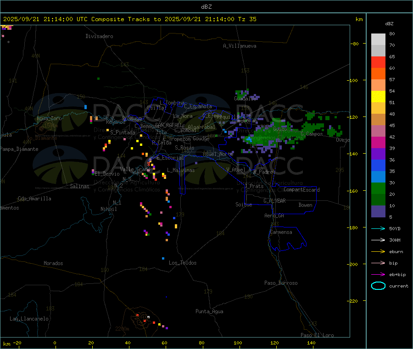Click the pink bip arrow legend icon
This screenshot has width=413, height=349.
coord(378,263)
